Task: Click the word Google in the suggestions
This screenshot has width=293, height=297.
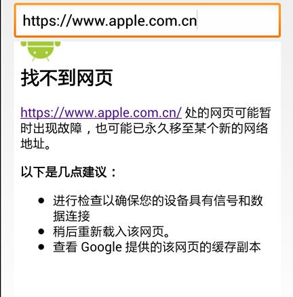Action: tap(102, 247)
